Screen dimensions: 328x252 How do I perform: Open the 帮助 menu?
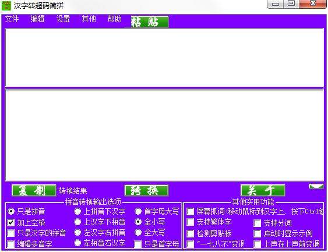click(x=114, y=19)
